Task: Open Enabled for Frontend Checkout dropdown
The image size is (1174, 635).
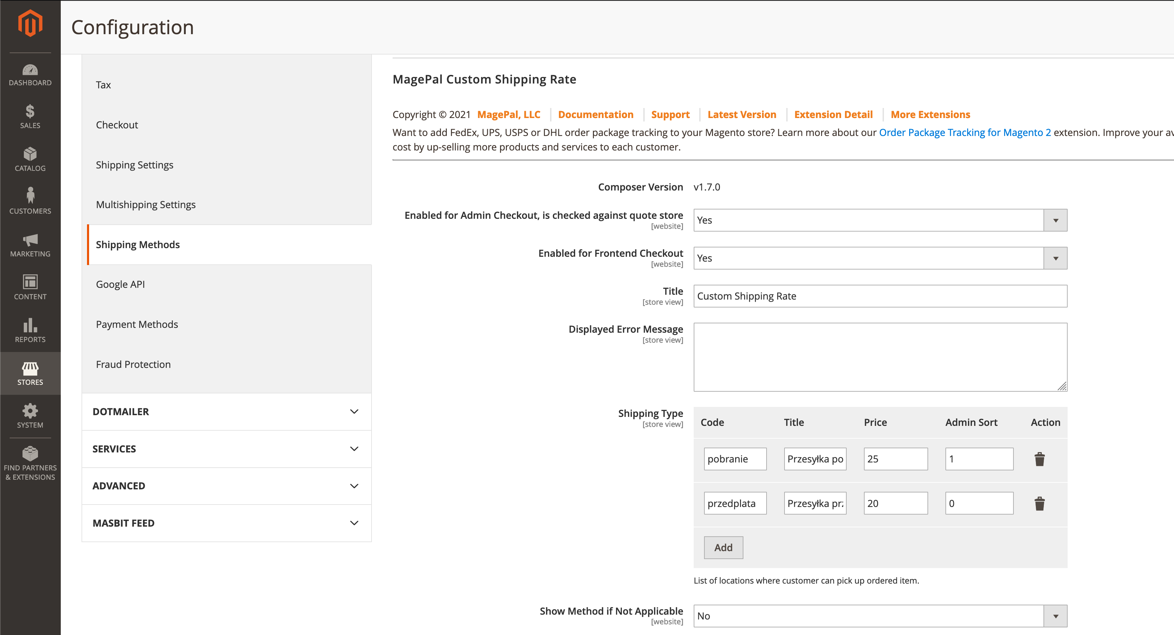Action: click(879, 258)
